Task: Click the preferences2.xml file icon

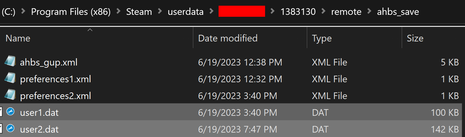Action: [10, 96]
